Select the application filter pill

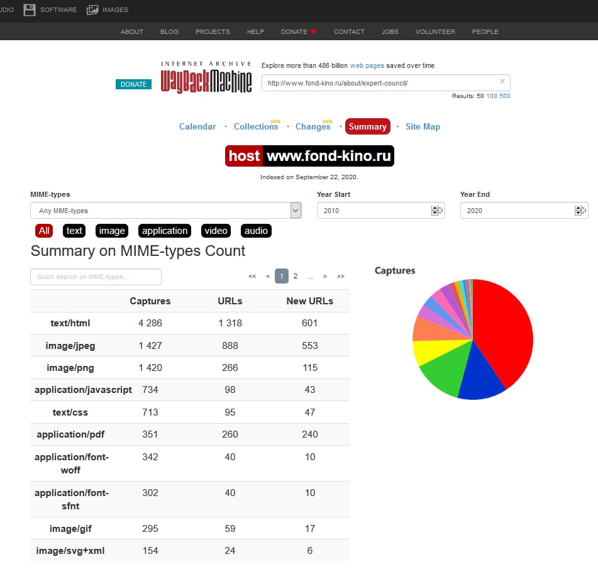164,231
